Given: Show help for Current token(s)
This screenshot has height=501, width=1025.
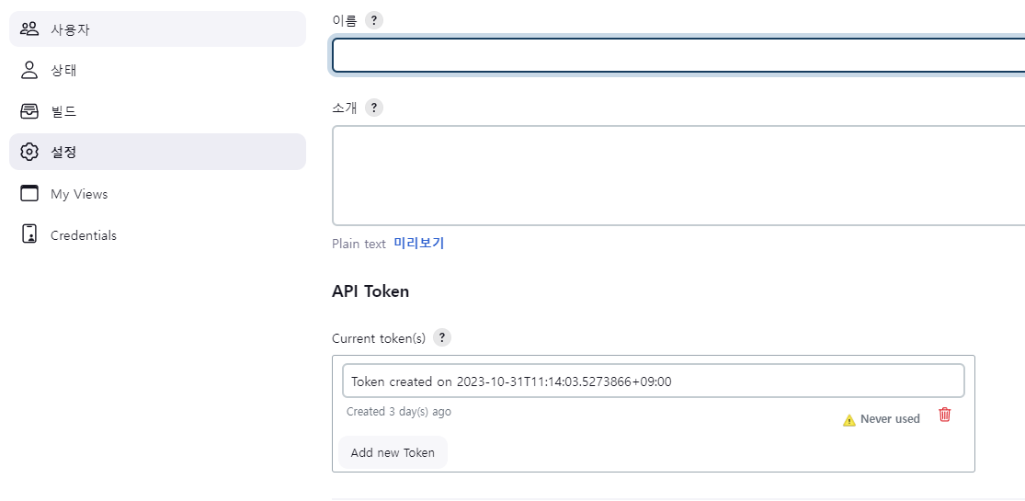Looking at the screenshot, I should pos(442,337).
